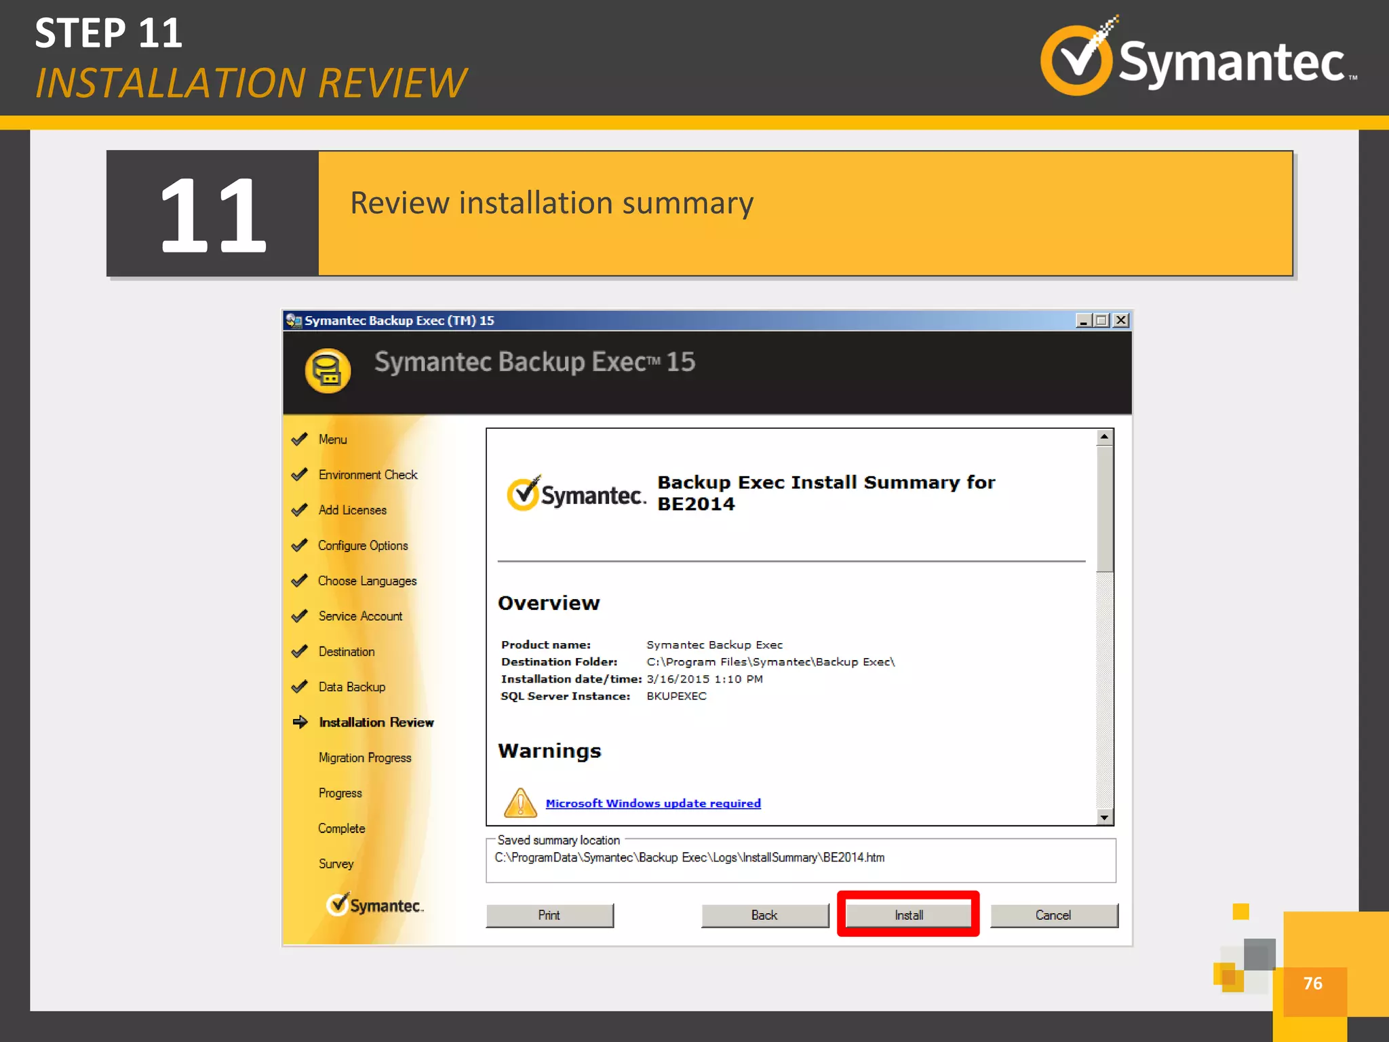Select the Migration Progress step
This screenshot has height=1042, width=1389.
[364, 758]
